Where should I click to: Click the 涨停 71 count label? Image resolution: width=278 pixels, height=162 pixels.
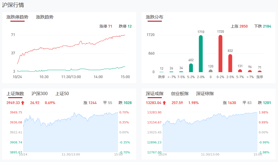[x=106, y=26]
